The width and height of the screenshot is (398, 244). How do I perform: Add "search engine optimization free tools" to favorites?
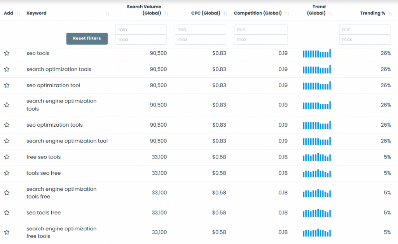7,232
